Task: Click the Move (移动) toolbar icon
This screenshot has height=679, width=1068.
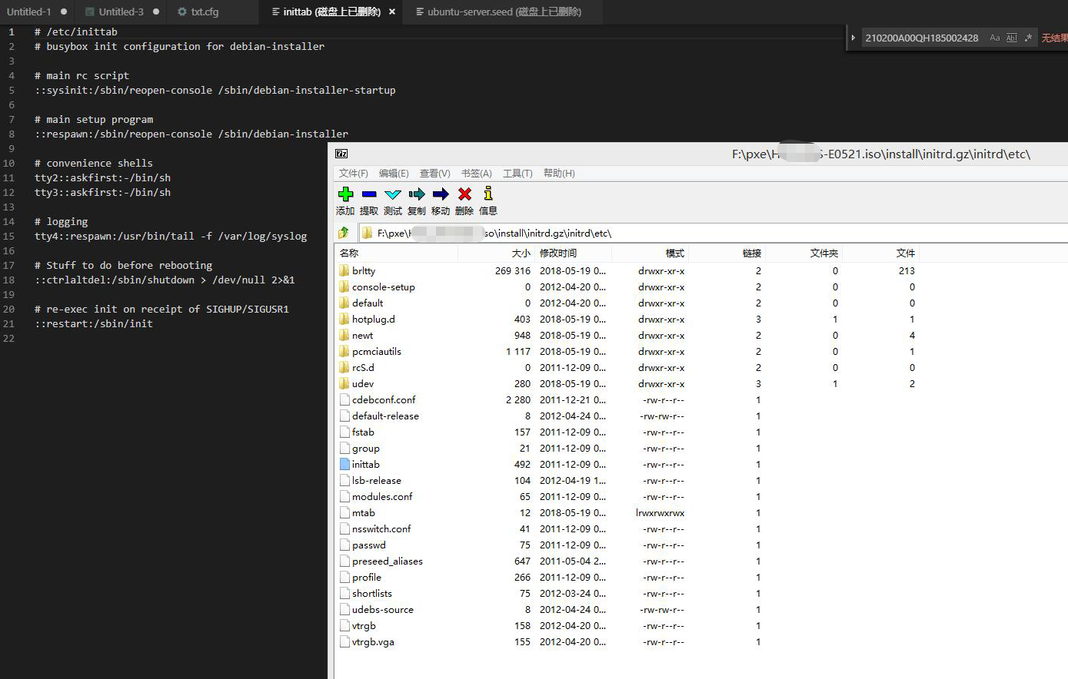Action: (441, 194)
